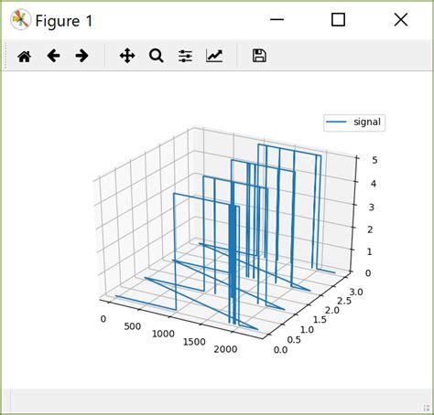Go back to previous view arrow
Image resolution: width=434 pixels, height=415 pixels.
tap(53, 56)
